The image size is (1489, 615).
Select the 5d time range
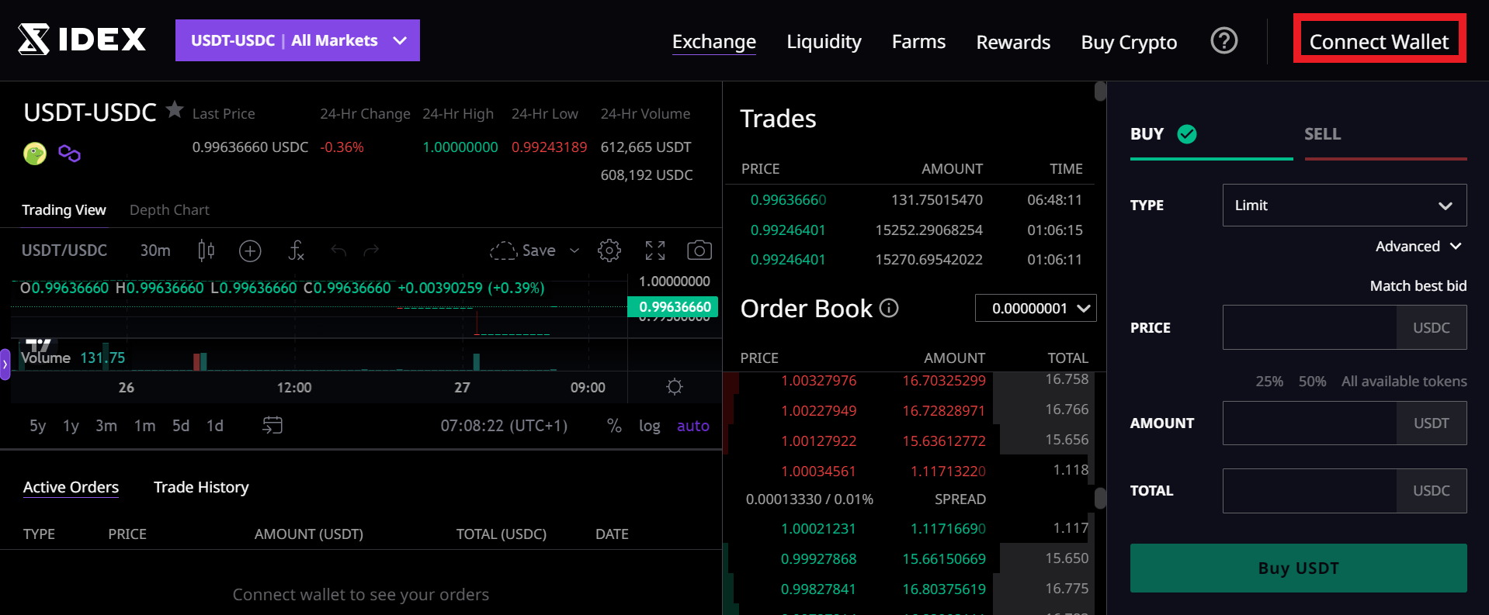pos(181,426)
